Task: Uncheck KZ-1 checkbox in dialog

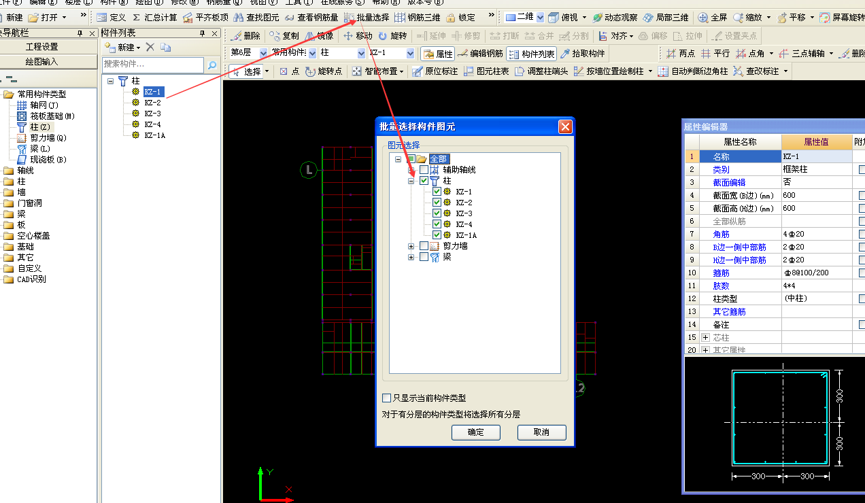Action: (437, 192)
